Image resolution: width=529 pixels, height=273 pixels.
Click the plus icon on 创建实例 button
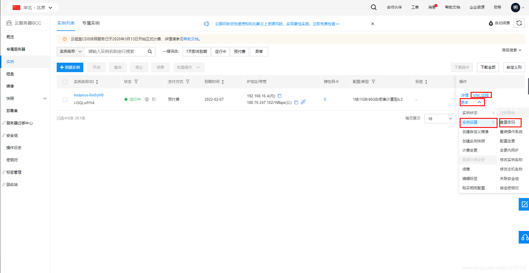tap(62, 67)
